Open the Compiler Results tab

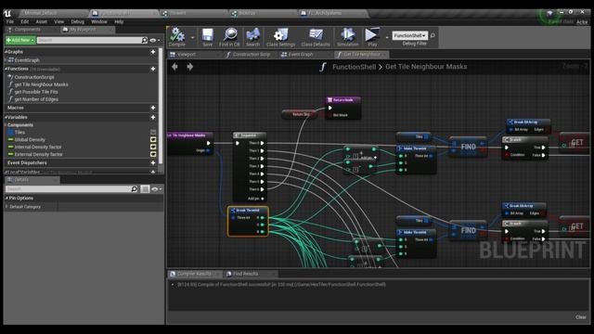point(194,274)
